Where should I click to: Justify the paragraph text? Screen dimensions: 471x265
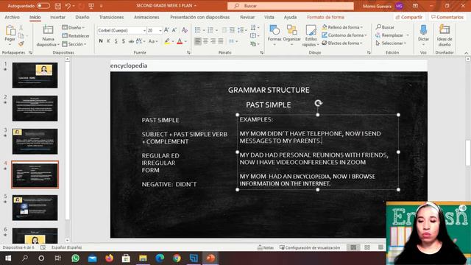point(221,41)
